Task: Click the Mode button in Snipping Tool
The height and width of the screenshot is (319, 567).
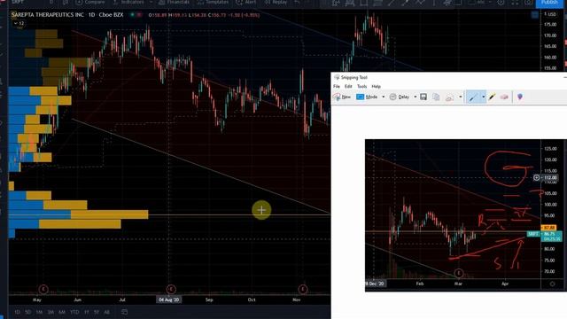Action: click(367, 97)
